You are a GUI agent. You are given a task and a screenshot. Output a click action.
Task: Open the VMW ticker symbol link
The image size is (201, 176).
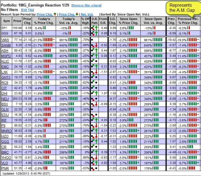pyautogui.click(x=5, y=40)
